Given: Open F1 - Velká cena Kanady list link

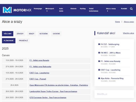Looking at the screenshot, I should [39, 60].
